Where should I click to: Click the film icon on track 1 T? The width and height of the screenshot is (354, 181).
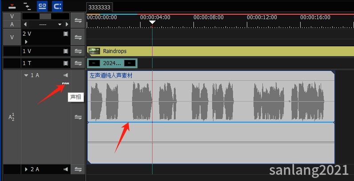pyautogui.click(x=66, y=63)
